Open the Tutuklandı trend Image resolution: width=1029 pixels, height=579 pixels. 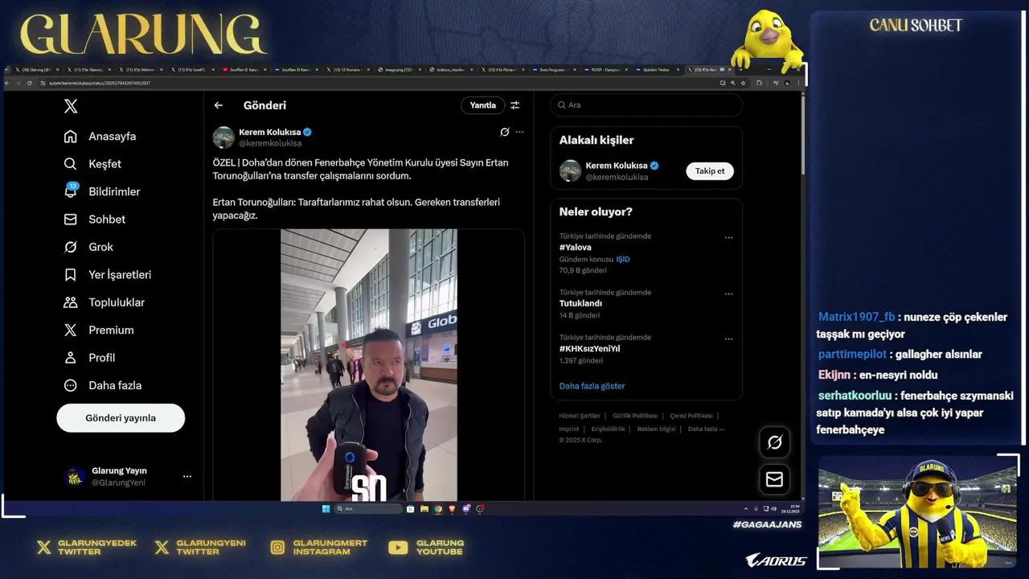[x=580, y=304]
